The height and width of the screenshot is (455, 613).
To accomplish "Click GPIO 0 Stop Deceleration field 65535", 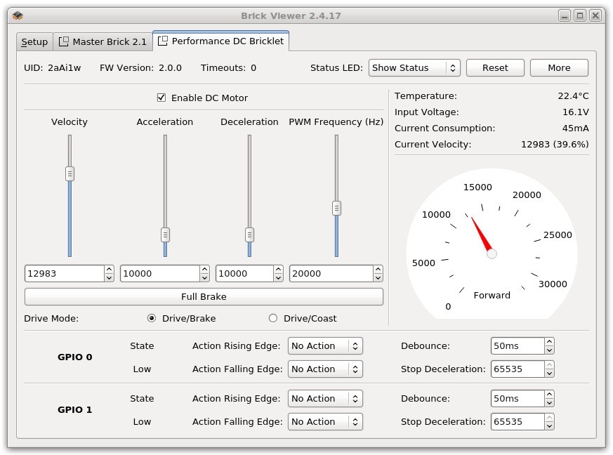I will click(518, 369).
